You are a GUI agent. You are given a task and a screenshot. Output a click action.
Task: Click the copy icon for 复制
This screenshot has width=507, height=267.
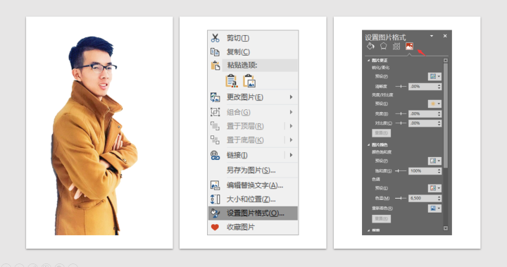click(215, 52)
